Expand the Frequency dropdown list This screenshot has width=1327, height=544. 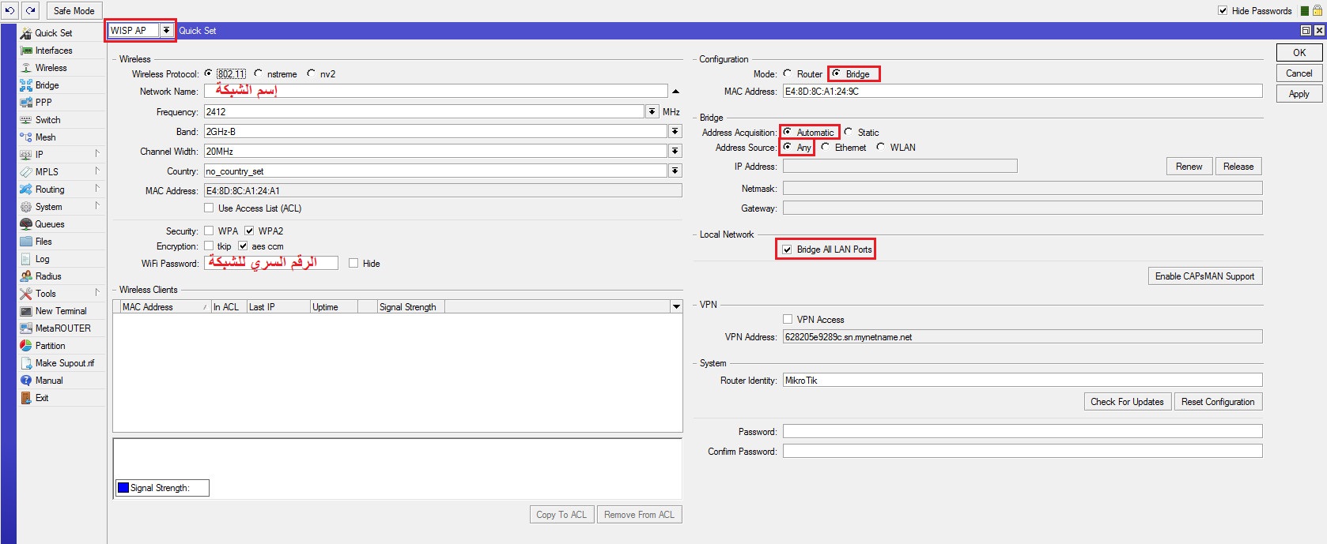[652, 112]
